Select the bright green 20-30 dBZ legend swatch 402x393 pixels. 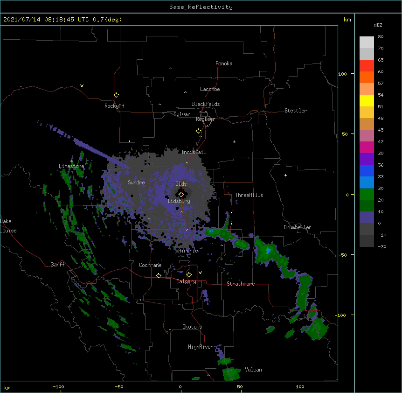tap(367, 194)
